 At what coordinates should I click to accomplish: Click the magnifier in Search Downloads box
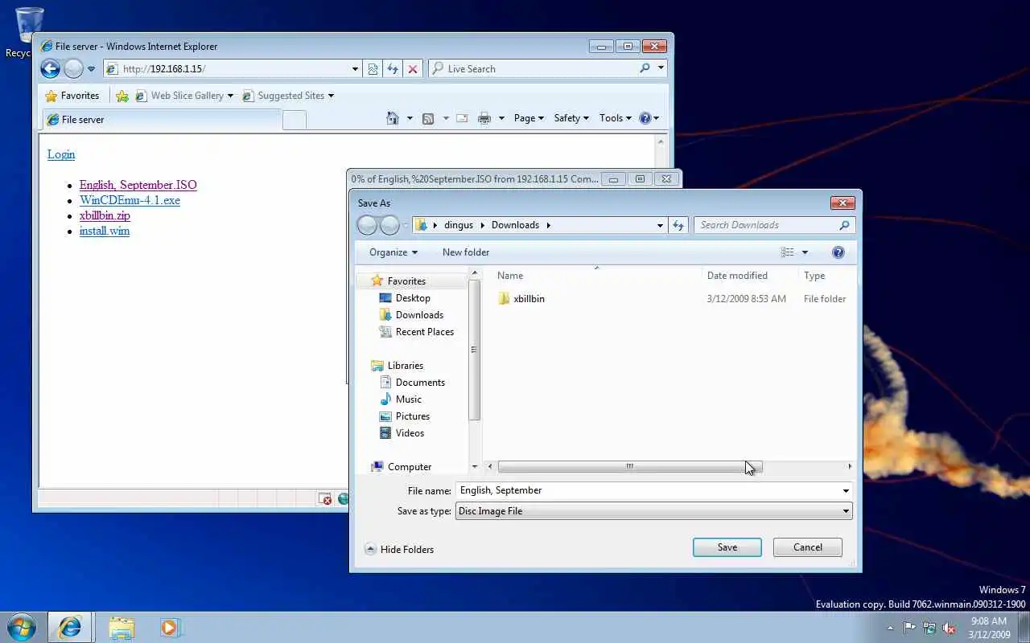pyautogui.click(x=844, y=225)
